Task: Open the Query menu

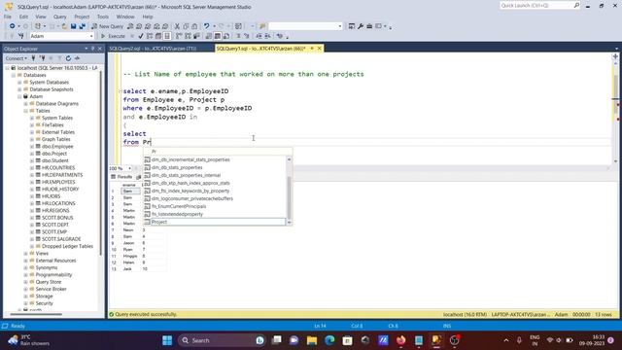Action: click(x=60, y=17)
